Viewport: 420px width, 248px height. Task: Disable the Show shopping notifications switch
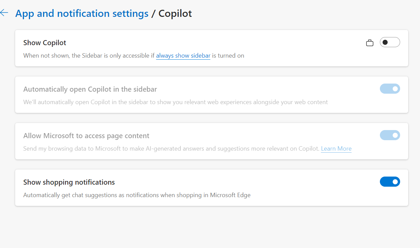click(x=390, y=182)
